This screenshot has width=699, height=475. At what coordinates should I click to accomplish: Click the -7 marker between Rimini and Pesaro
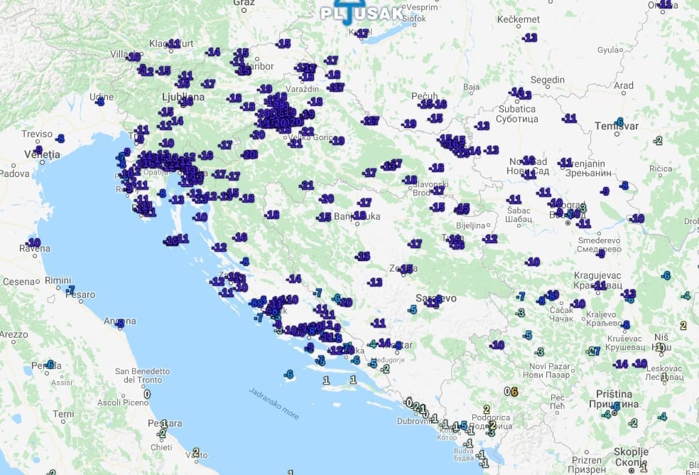[x=70, y=290]
